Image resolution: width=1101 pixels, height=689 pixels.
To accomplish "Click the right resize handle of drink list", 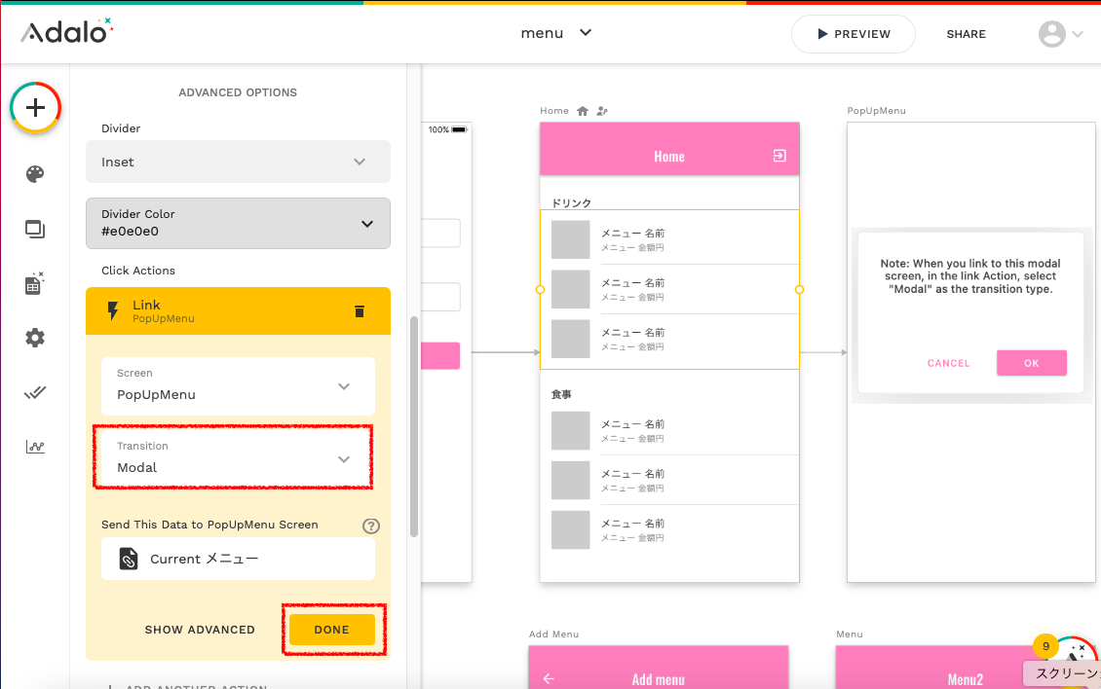I will [x=799, y=289].
